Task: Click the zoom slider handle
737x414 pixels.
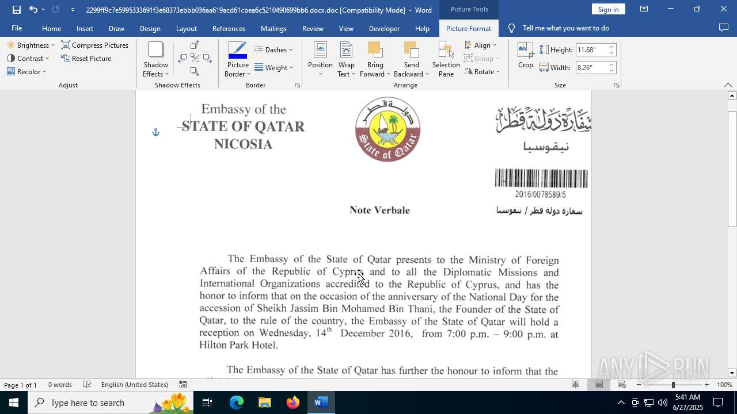Action: (673, 385)
